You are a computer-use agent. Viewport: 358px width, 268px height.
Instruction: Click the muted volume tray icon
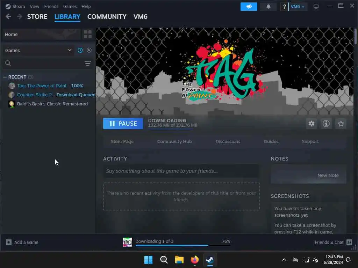(315, 260)
